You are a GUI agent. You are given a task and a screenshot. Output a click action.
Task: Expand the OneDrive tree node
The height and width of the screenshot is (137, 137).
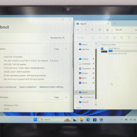[76, 49]
